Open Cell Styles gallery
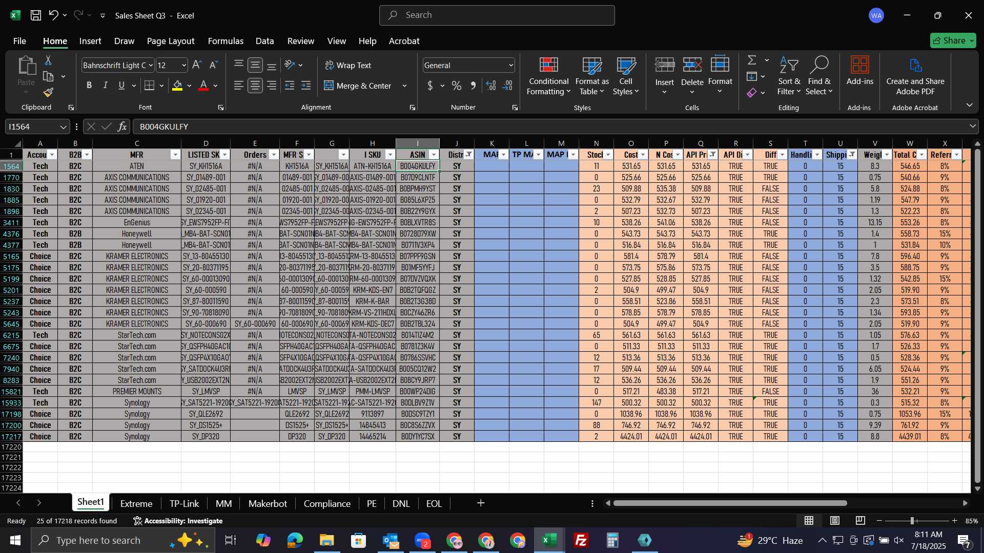This screenshot has height=553, width=984. coord(626,76)
